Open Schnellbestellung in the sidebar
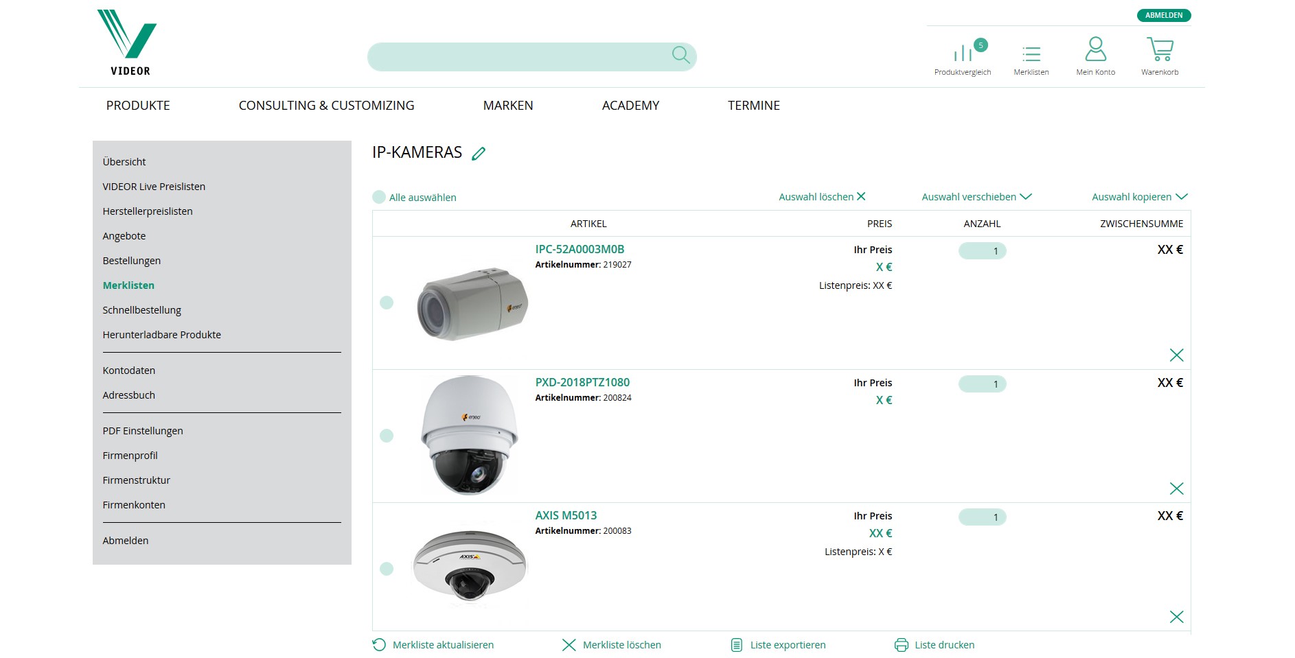The height and width of the screenshot is (658, 1295). click(142, 310)
